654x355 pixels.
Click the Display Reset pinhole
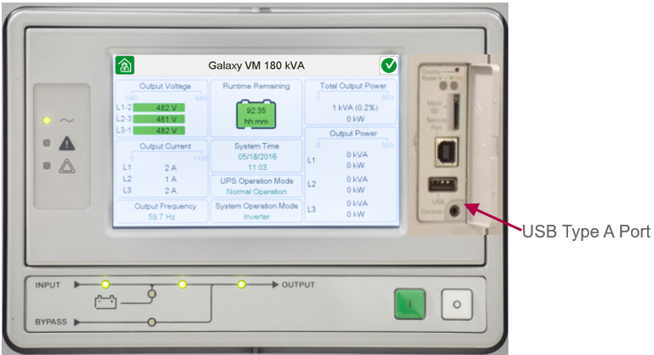(457, 70)
